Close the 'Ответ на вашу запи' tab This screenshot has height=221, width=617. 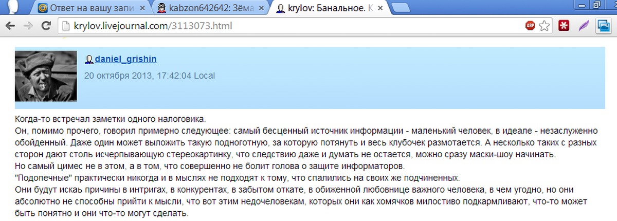[143, 8]
